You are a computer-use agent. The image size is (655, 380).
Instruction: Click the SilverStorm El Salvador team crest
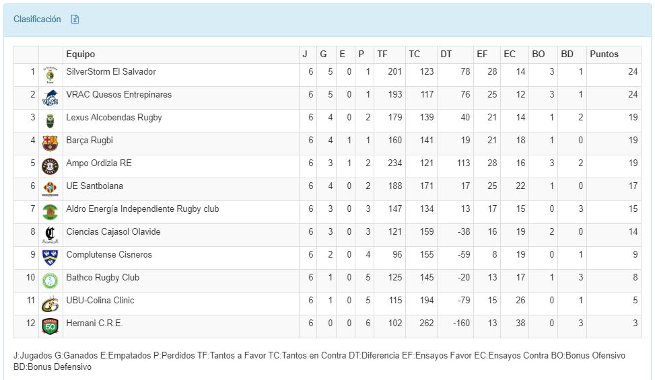(50, 75)
